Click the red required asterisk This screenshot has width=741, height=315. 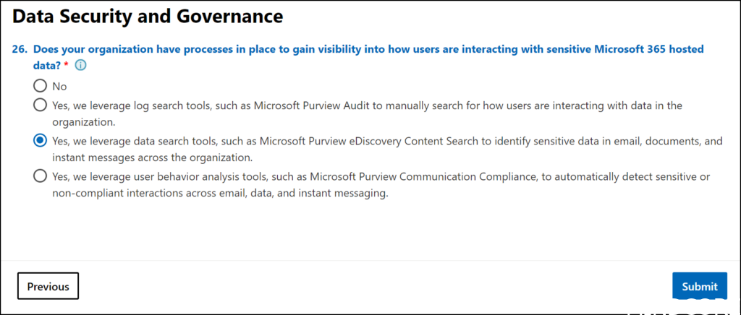pos(66,65)
